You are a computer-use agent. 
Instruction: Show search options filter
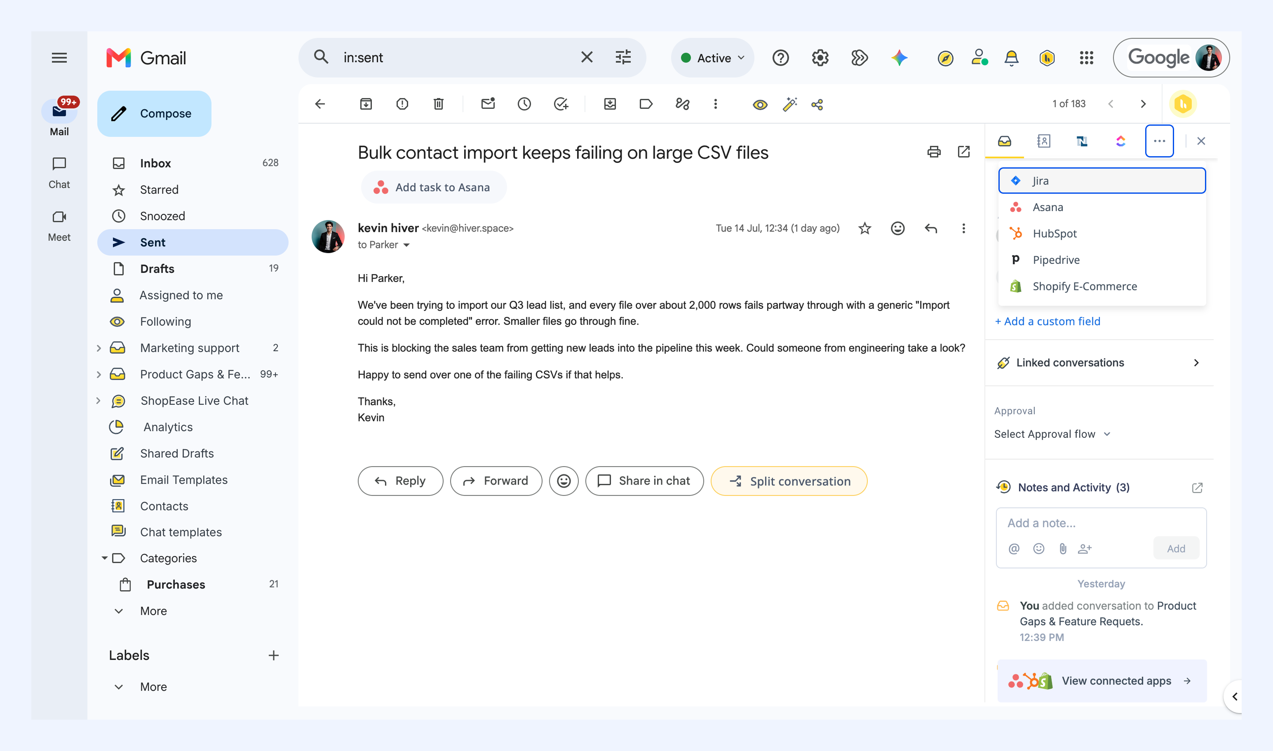pyautogui.click(x=623, y=57)
